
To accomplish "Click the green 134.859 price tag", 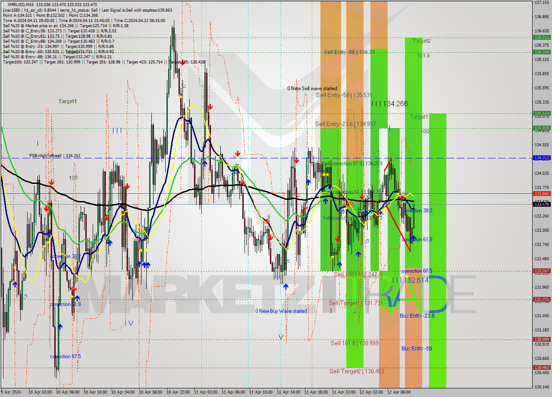I will (x=542, y=128).
